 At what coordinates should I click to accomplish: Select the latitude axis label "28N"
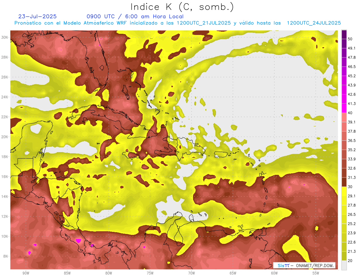tap(4, 57)
